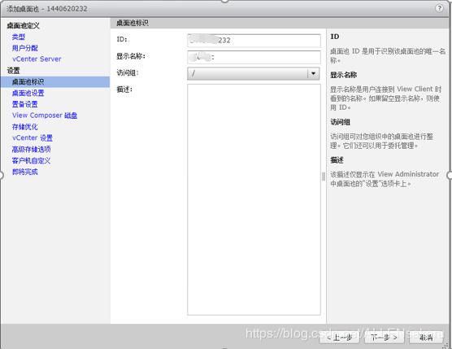The image size is (452, 349).
Task: Click the ID input field
Action: pyautogui.click(x=254, y=41)
